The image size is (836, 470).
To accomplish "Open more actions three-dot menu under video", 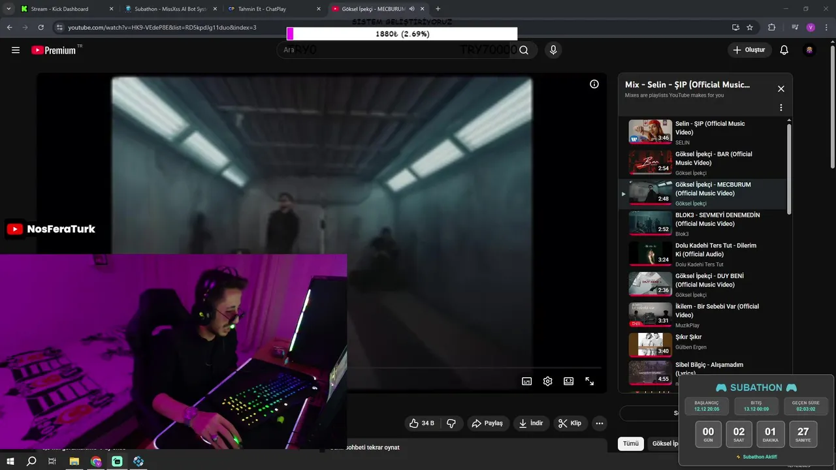I will 600,423.
